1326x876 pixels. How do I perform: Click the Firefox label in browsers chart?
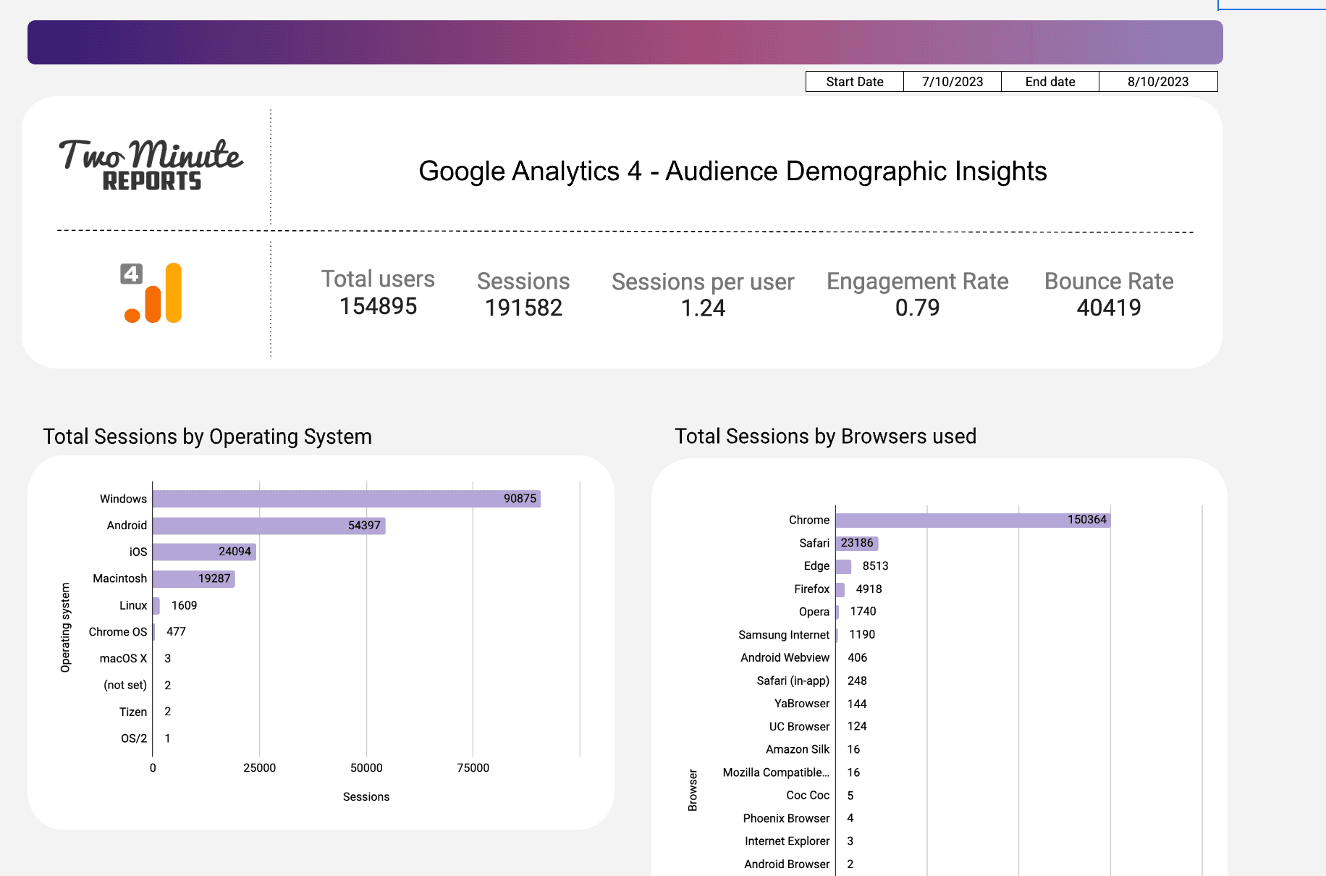[x=812, y=589]
